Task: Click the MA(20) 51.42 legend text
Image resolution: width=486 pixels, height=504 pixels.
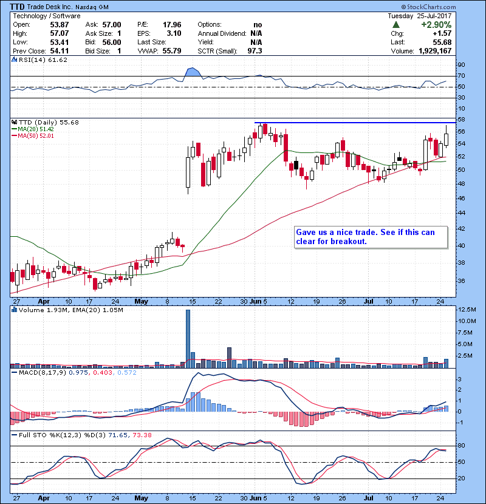Action: point(36,129)
